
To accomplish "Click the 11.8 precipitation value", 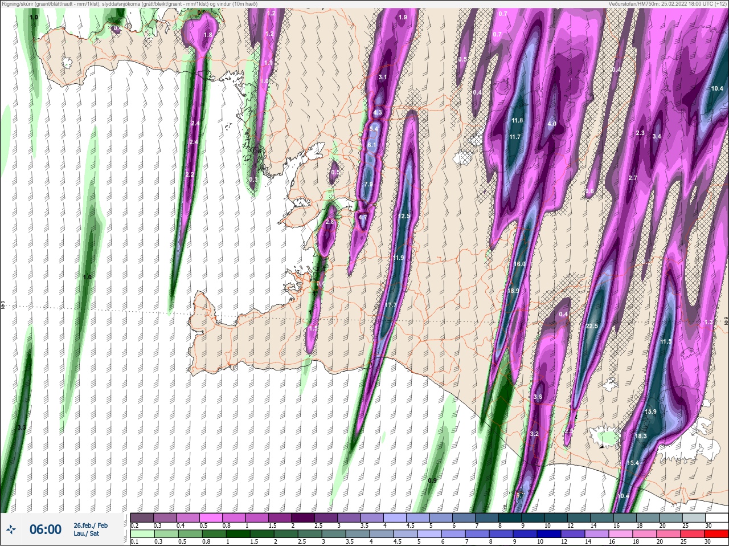I will tap(517, 120).
